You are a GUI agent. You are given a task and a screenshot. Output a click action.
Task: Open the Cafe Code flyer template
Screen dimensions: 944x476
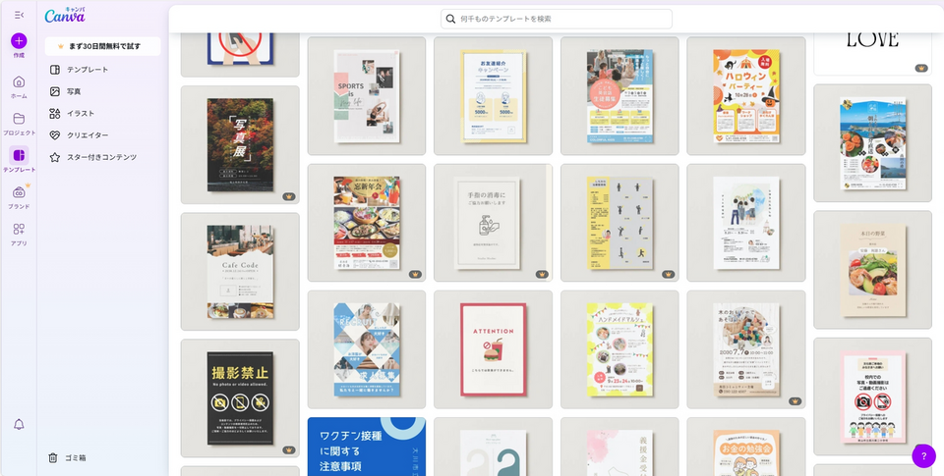(x=240, y=272)
